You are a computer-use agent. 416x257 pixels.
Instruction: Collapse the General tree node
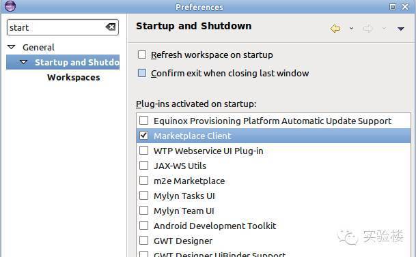pyautogui.click(x=12, y=47)
